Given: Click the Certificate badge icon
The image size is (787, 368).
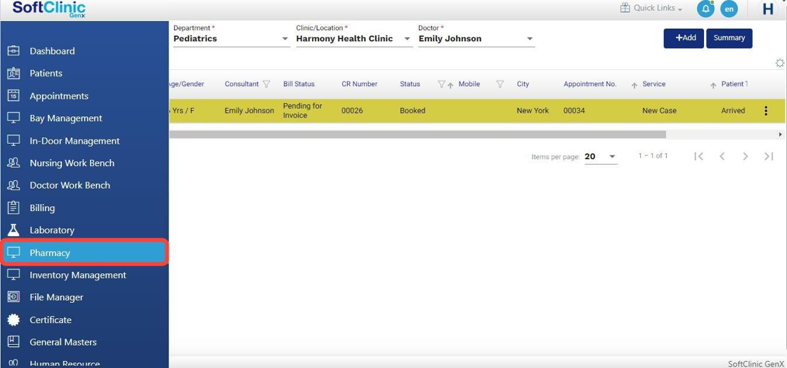Looking at the screenshot, I should [x=13, y=320].
